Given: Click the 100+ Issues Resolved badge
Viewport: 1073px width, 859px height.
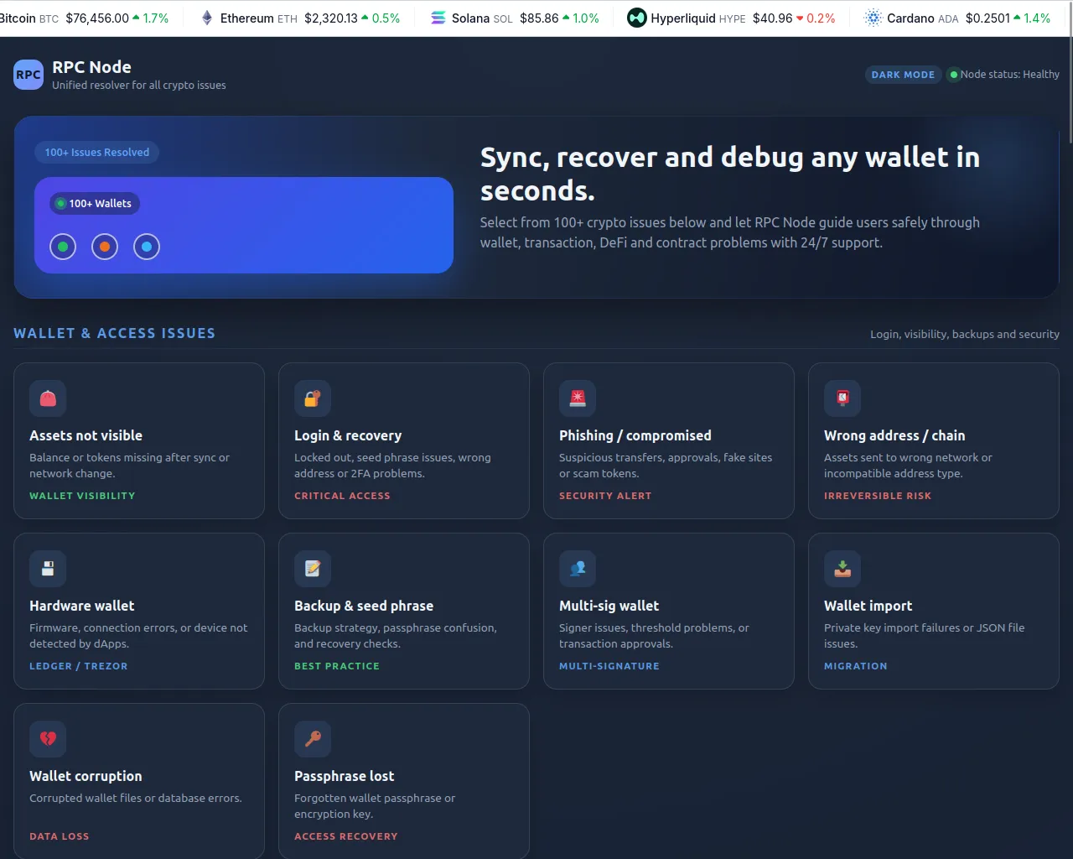Looking at the screenshot, I should pos(97,153).
